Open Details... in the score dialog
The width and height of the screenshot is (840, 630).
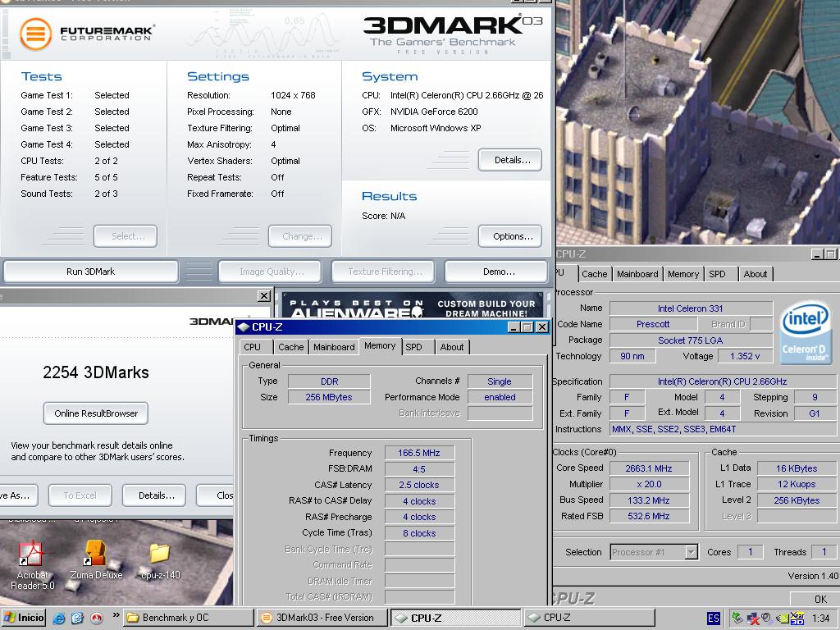154,495
